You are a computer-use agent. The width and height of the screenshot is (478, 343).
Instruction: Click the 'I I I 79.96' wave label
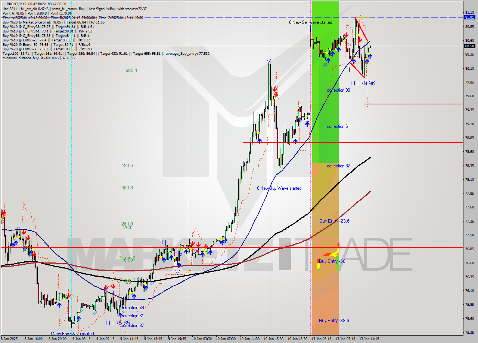click(x=363, y=83)
